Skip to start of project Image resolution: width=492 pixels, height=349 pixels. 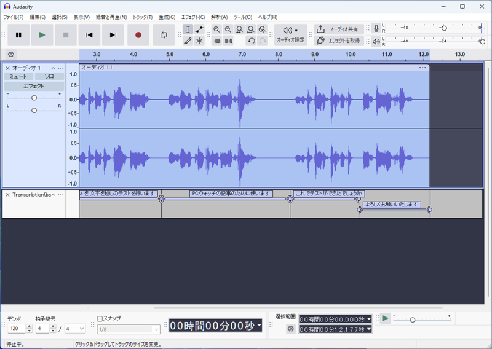click(x=89, y=35)
